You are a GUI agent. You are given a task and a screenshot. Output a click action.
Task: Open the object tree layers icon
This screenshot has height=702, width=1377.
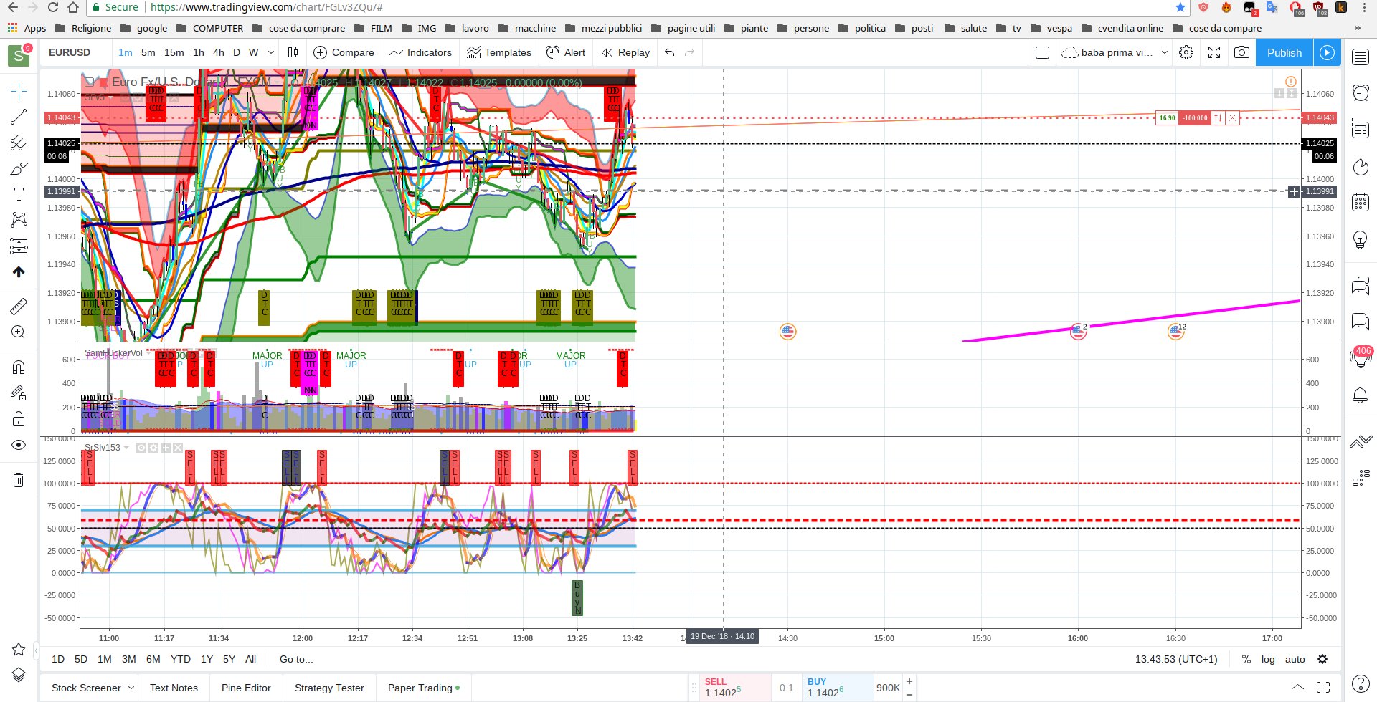click(19, 675)
